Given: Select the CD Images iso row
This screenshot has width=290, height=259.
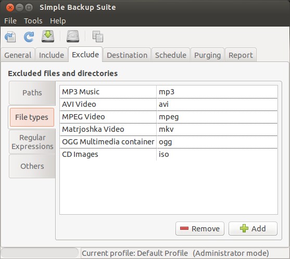Looking at the screenshot, I should pyautogui.click(x=169, y=154).
